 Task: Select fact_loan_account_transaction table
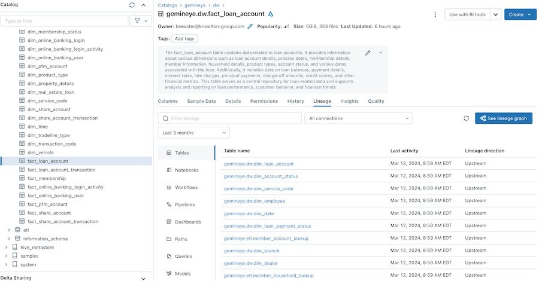61,170
